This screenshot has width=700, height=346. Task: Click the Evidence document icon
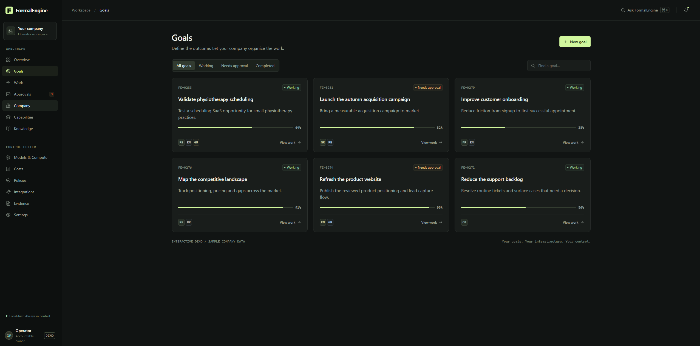(x=8, y=203)
